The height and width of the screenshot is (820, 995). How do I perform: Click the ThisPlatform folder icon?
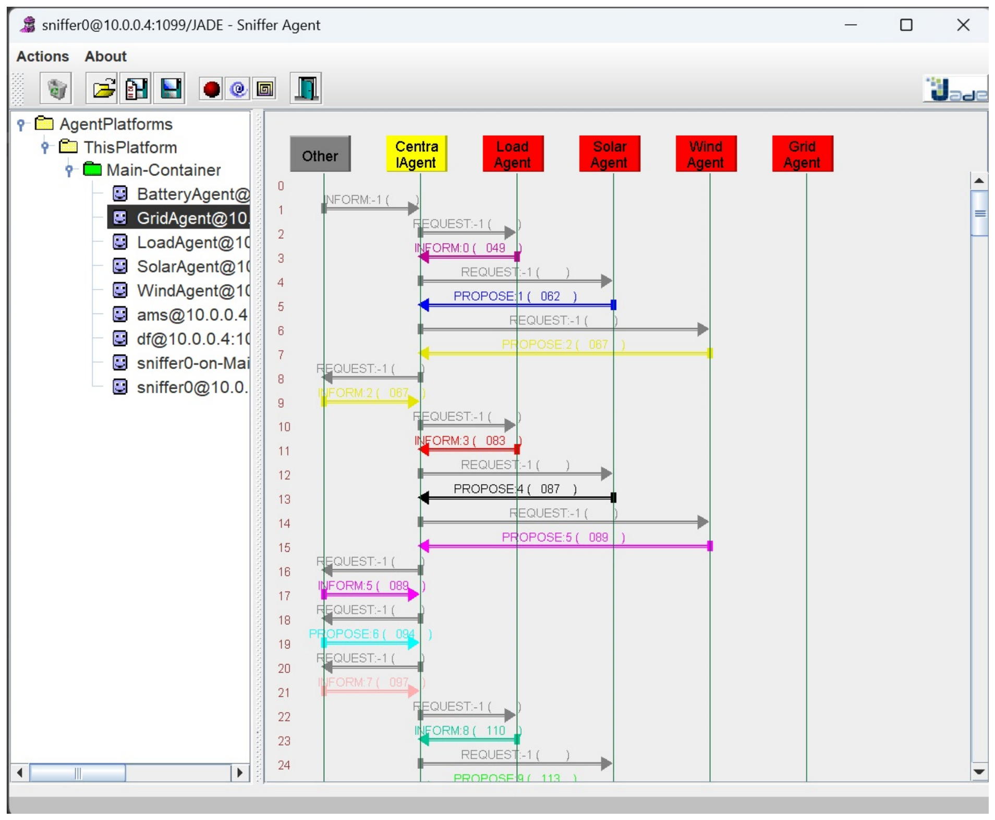click(x=68, y=147)
